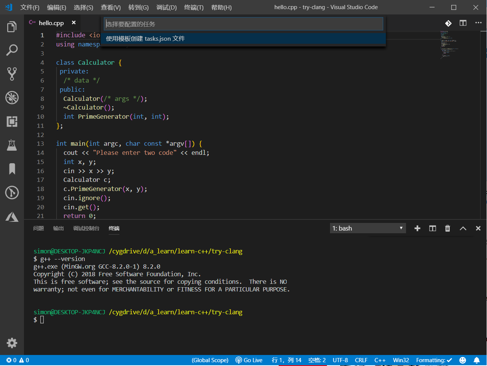
Task: Close the hello.cpp editor tab
Action: [74, 22]
